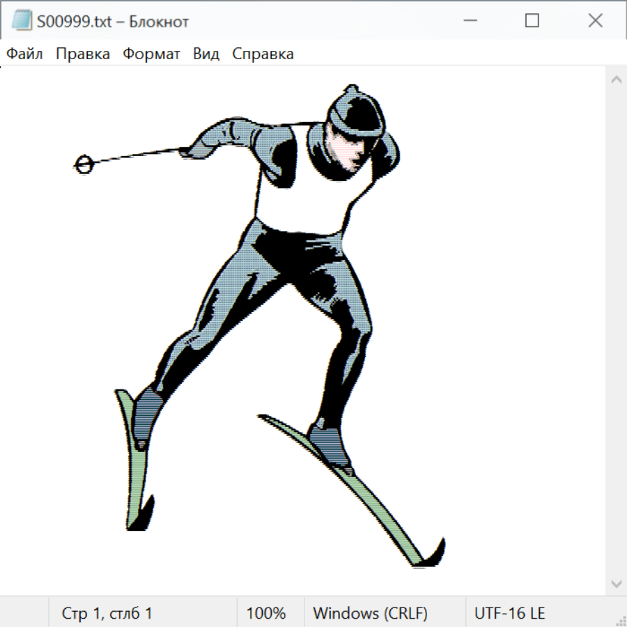Click the UTF-16 LE encoding field
The image size is (627, 627).
tap(509, 613)
